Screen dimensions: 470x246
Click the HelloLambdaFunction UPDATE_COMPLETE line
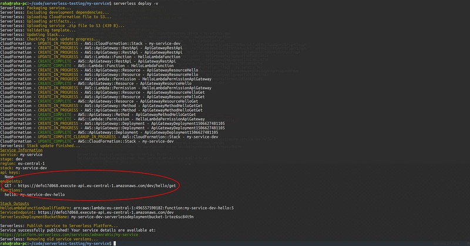point(87,65)
